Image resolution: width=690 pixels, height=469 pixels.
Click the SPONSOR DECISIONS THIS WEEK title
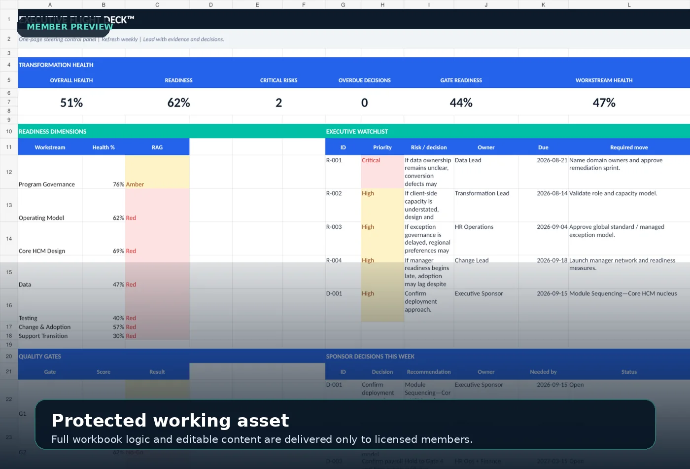[x=370, y=357]
